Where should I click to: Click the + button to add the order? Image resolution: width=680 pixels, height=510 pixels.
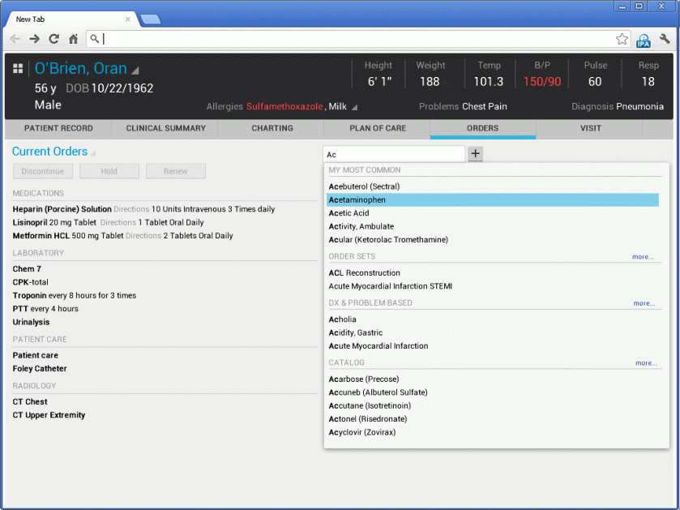point(475,153)
